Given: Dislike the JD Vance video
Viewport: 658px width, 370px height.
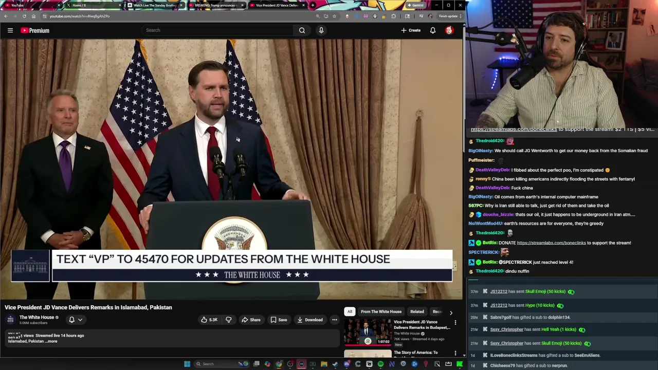Looking at the screenshot, I should point(229,320).
